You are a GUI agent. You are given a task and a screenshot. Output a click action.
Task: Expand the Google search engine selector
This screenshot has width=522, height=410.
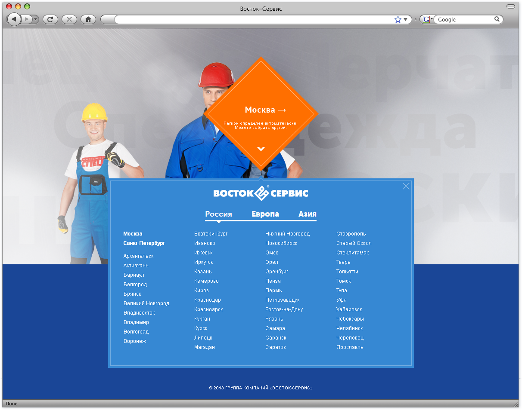tap(427, 19)
